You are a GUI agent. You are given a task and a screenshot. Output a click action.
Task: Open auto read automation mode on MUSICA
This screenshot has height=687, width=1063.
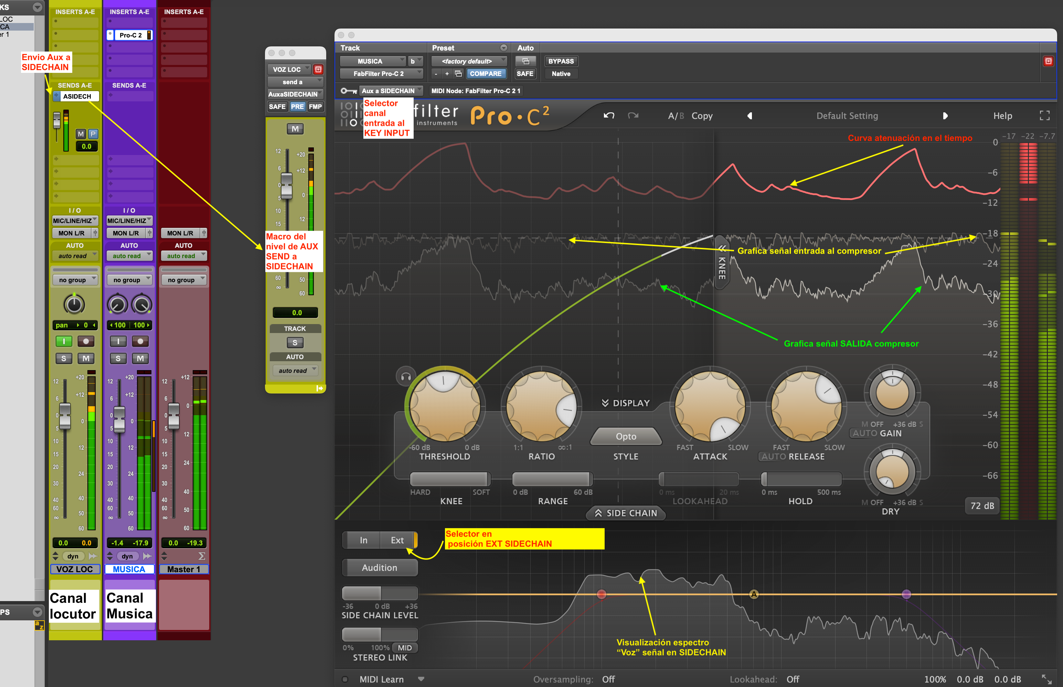point(129,256)
